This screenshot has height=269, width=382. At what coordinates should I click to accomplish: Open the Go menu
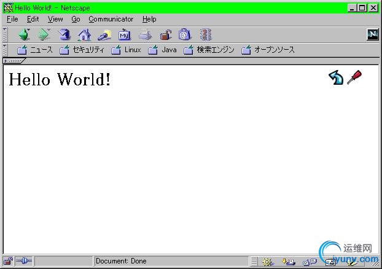tap(76, 19)
